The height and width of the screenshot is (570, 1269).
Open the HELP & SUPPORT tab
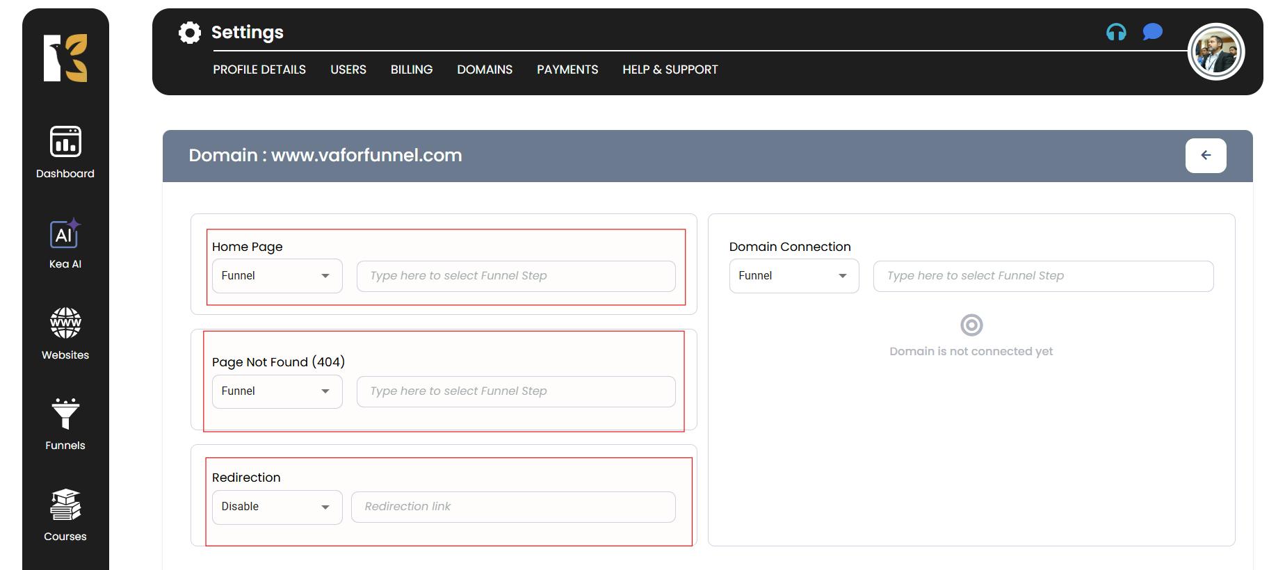tap(670, 70)
